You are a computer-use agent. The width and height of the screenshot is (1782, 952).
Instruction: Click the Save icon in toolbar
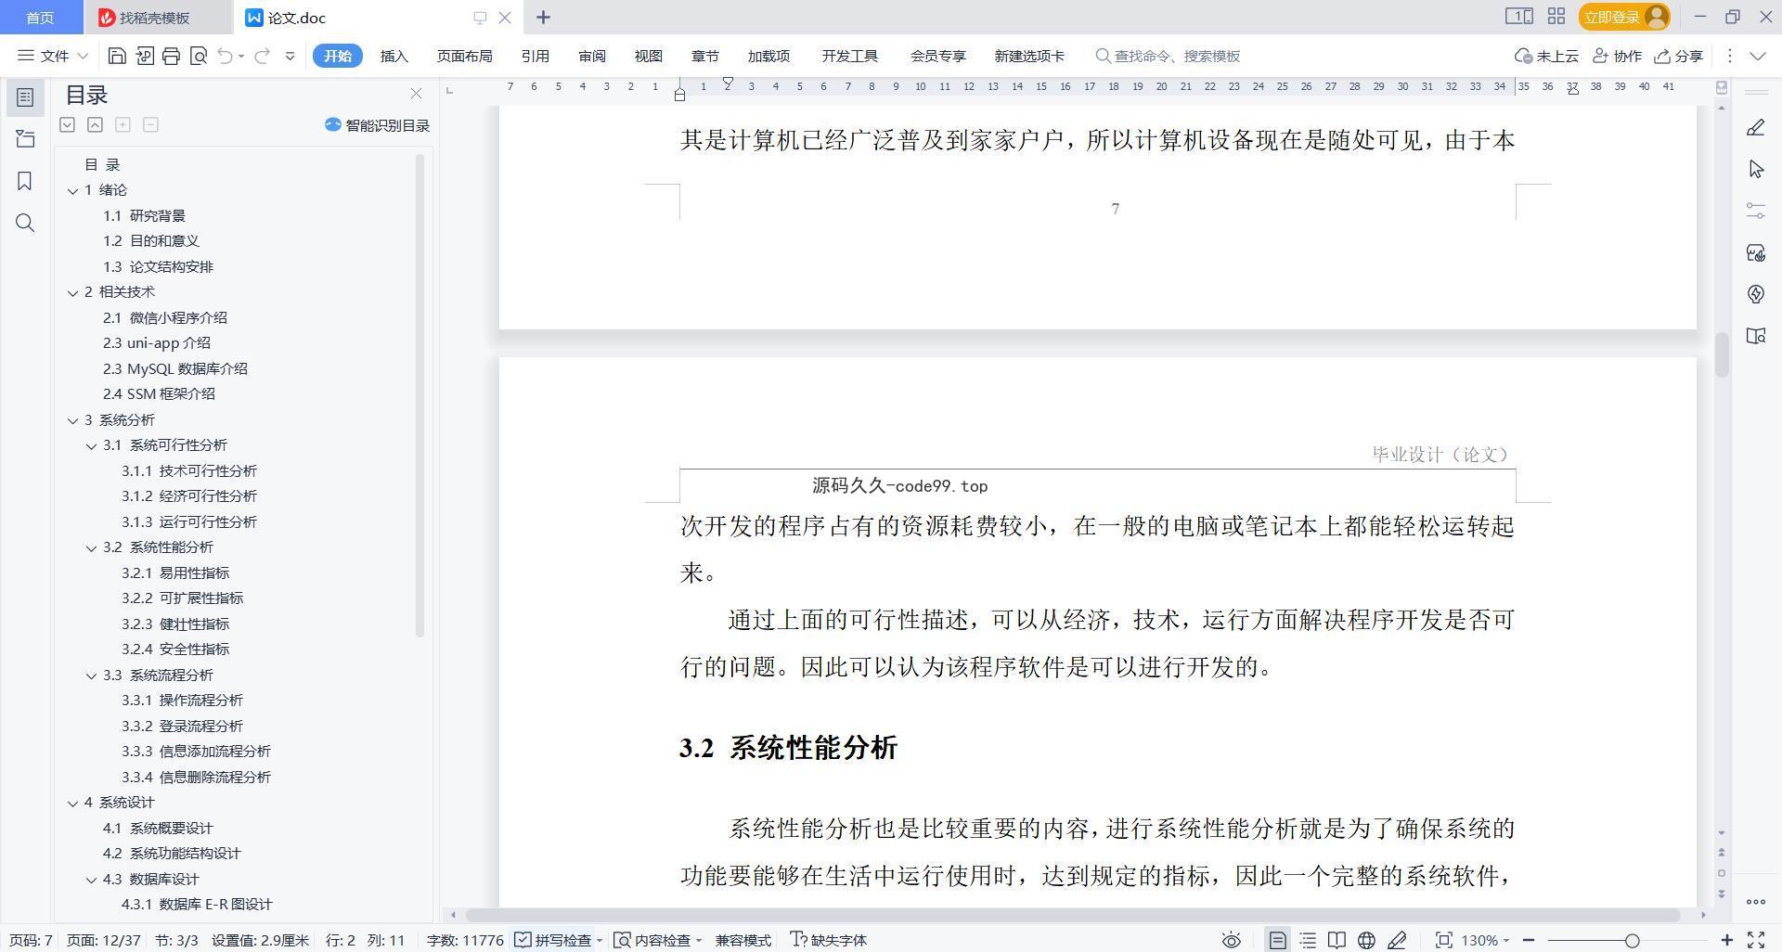tap(117, 56)
